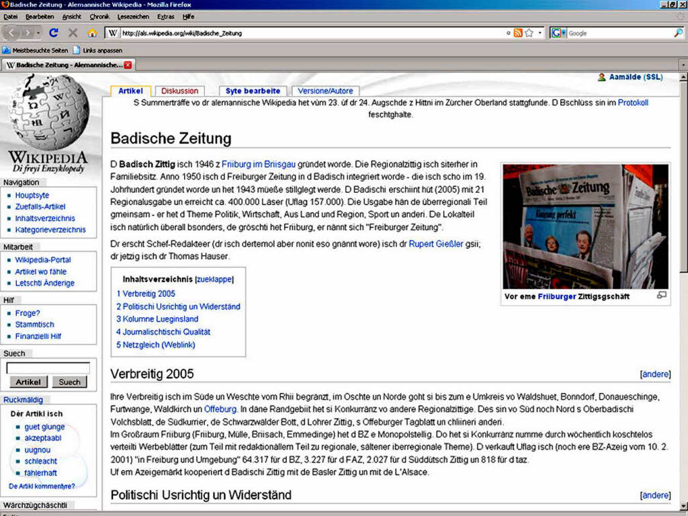Open the Hilfe menu
The width and height of the screenshot is (688, 516).
[188, 17]
